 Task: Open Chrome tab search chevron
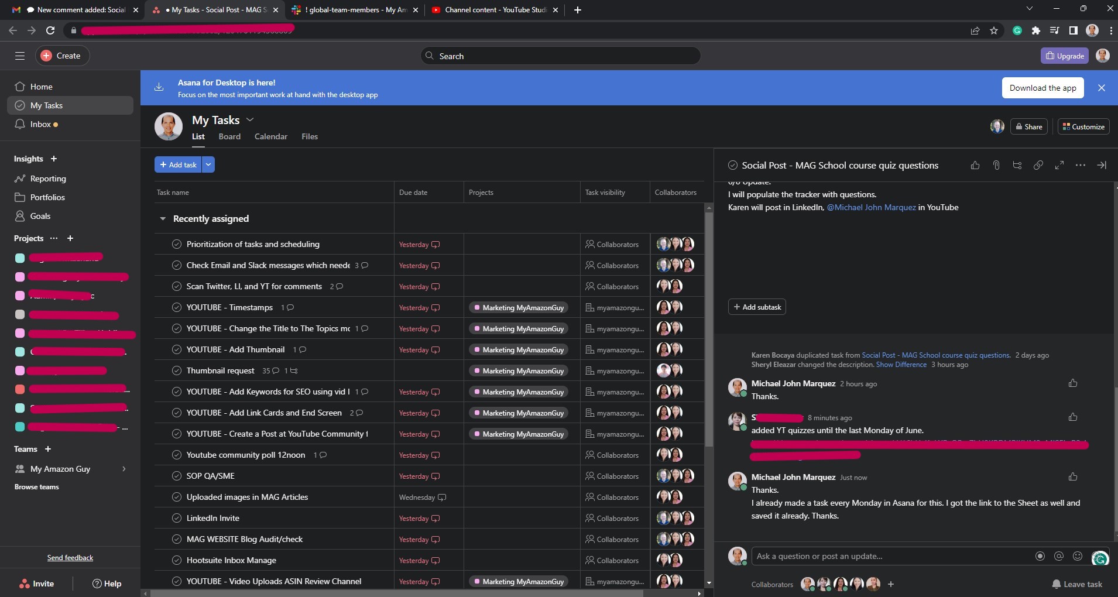coord(1030,9)
